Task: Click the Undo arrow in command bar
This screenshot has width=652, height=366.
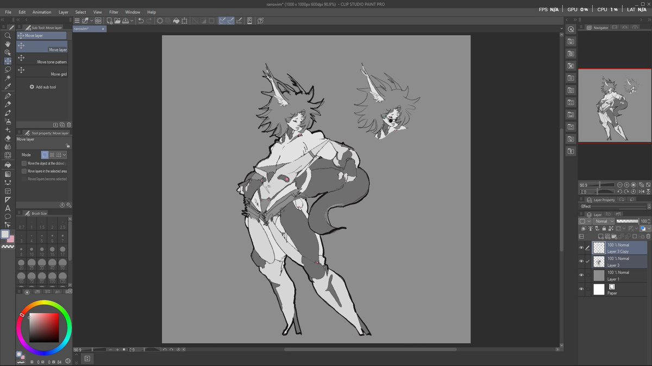Action: [141, 21]
